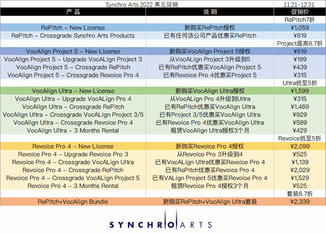Click 'Revoice Pro 4 – New License'
Screen dimensions: 326x233
click(73, 146)
